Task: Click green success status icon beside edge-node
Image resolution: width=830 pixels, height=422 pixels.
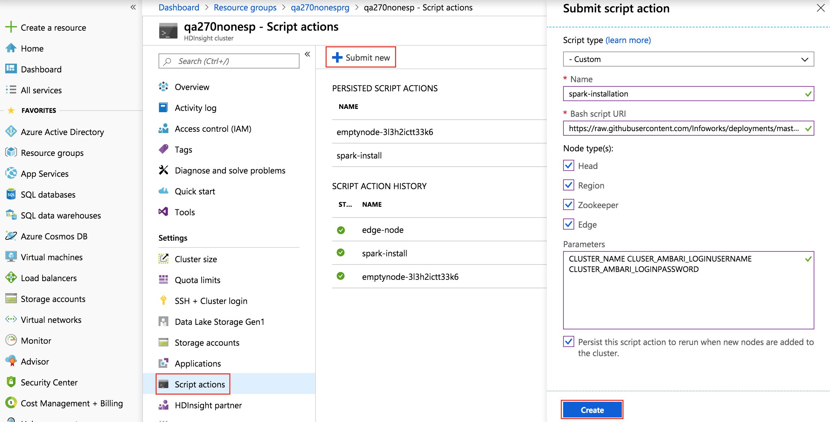Action: coord(341,230)
